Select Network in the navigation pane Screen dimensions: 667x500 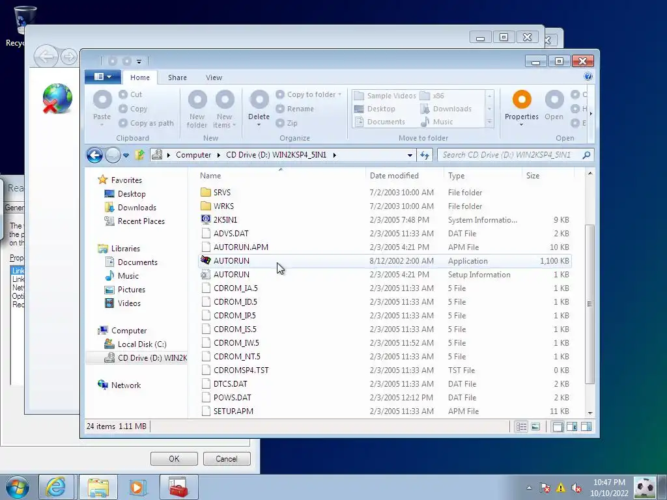coord(126,385)
